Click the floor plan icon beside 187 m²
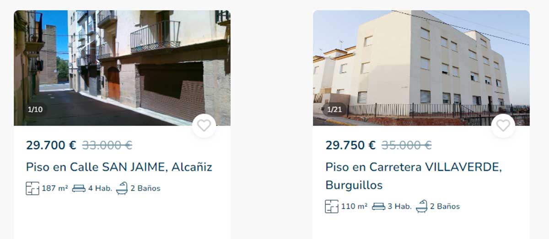The width and height of the screenshot is (549, 239). click(x=32, y=188)
